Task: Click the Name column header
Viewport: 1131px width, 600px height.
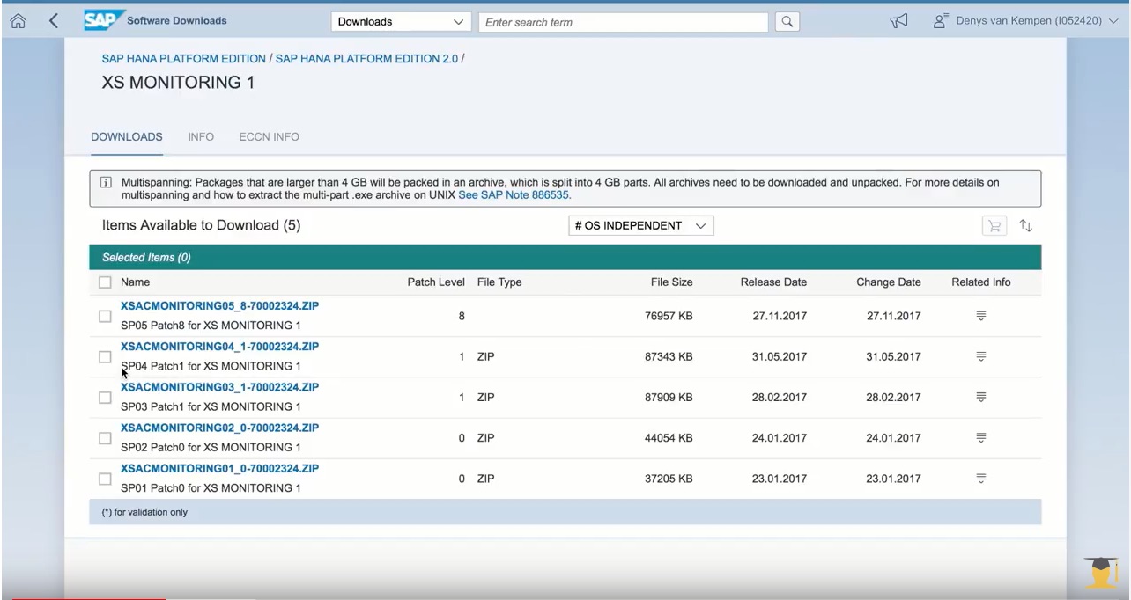Action: pyautogui.click(x=135, y=282)
